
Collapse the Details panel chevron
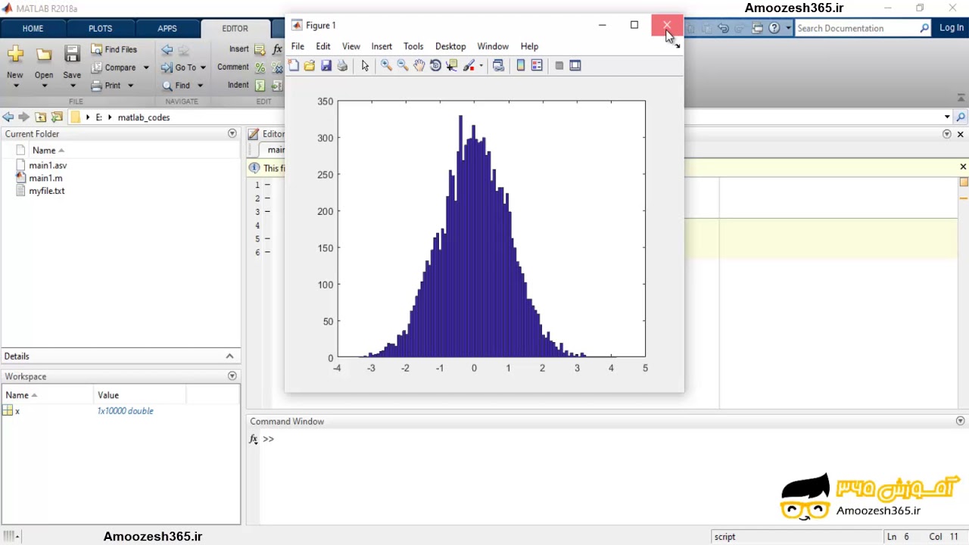(229, 356)
